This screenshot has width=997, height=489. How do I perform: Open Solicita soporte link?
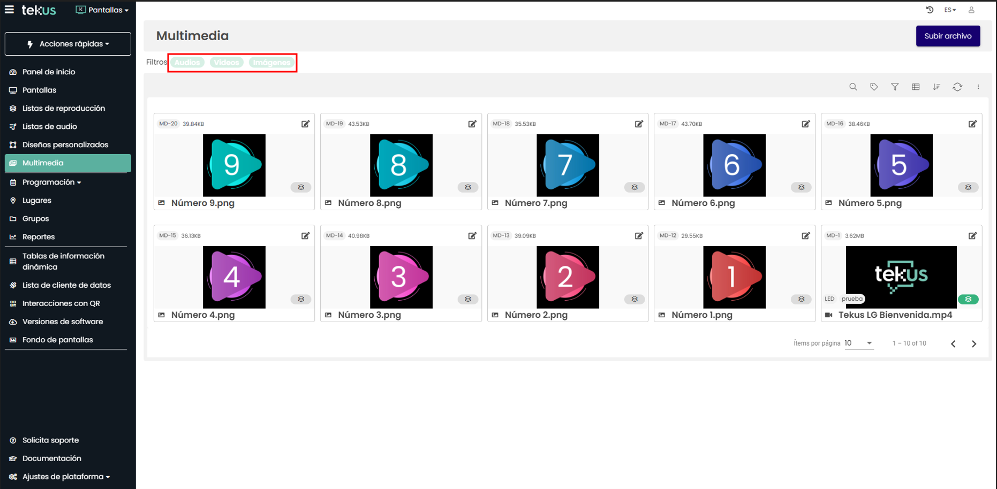[50, 440]
